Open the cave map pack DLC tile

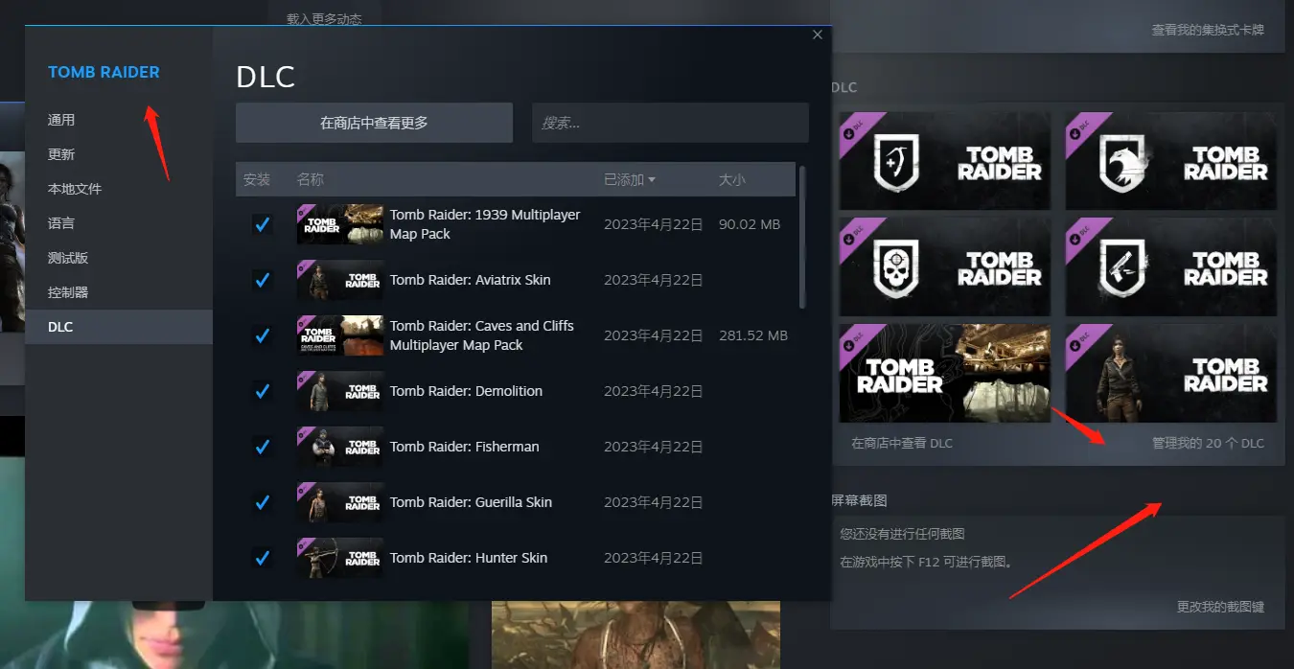click(945, 373)
